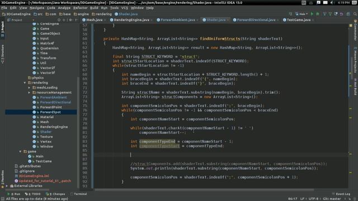
Task: Click the VCS commit changes icon
Action: coord(330,14)
